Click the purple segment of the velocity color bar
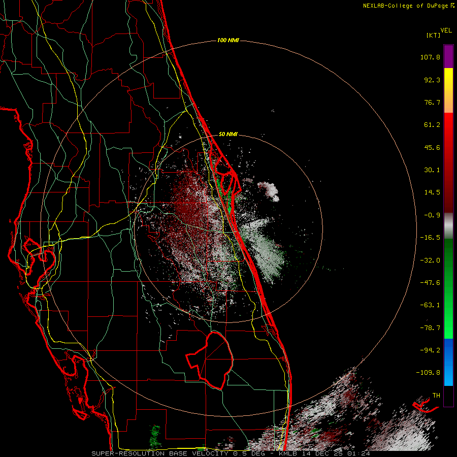This screenshot has height=457, width=457. [x=448, y=56]
